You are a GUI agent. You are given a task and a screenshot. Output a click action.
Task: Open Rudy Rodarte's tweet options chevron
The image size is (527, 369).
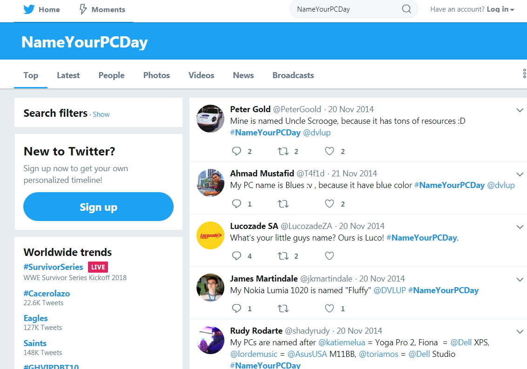[x=520, y=332]
